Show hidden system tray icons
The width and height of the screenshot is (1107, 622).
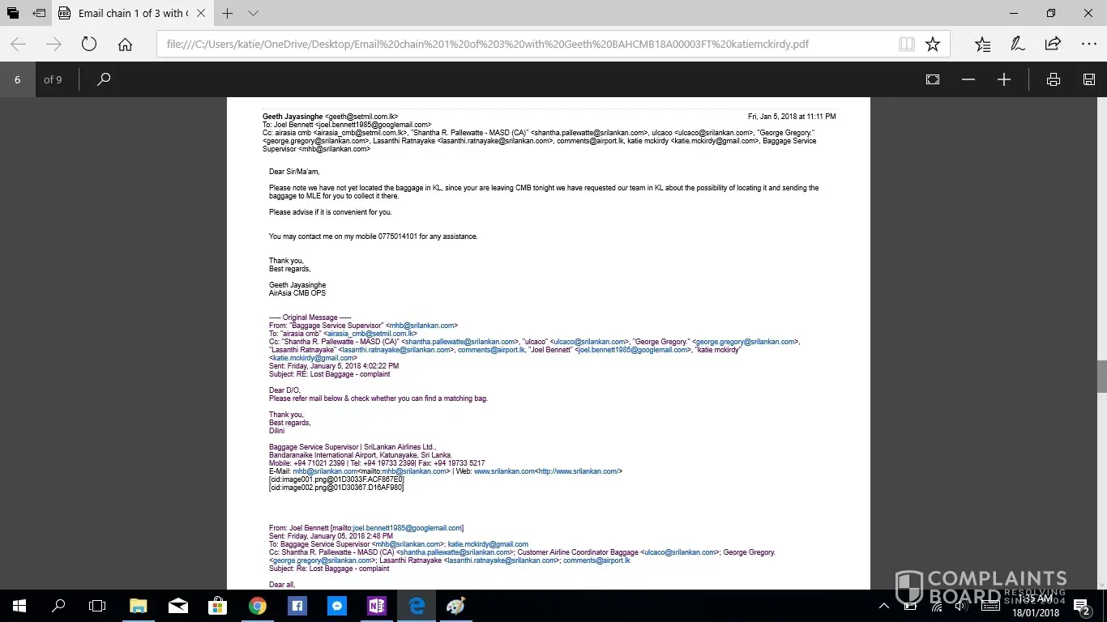[x=883, y=606]
